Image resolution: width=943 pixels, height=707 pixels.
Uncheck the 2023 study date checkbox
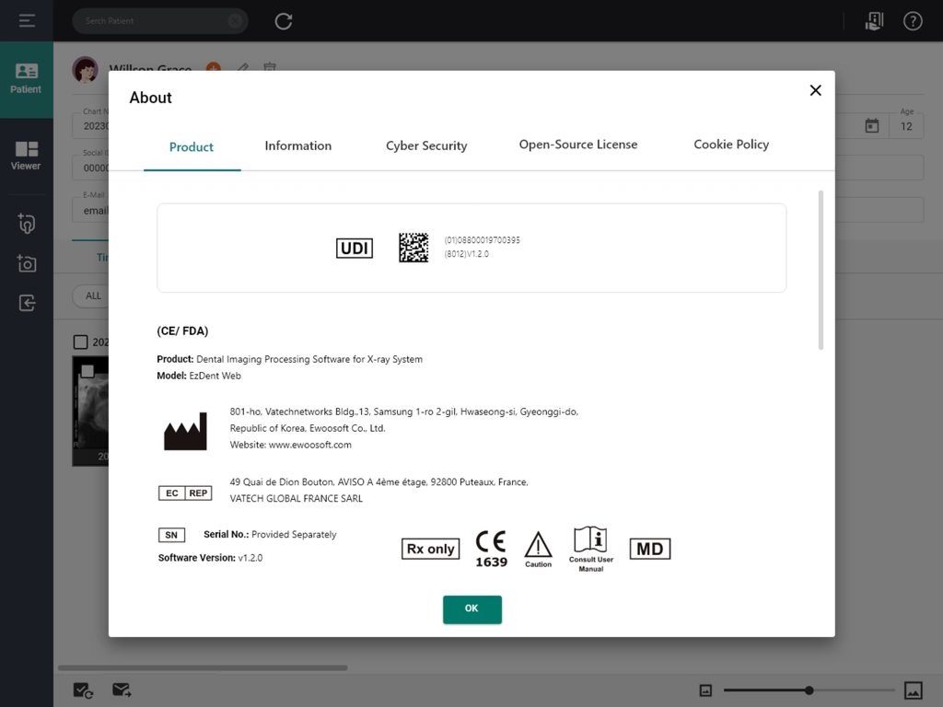click(x=80, y=342)
